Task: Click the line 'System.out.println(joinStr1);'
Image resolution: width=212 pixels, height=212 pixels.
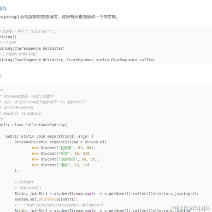Action: pyautogui.click(x=46, y=199)
